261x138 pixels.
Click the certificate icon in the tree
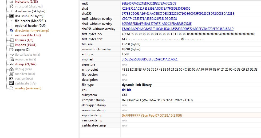pyautogui.click(x=11, y=83)
